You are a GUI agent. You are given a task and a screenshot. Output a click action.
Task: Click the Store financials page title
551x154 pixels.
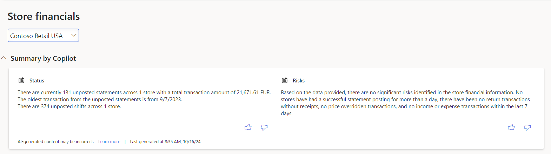pyautogui.click(x=44, y=16)
